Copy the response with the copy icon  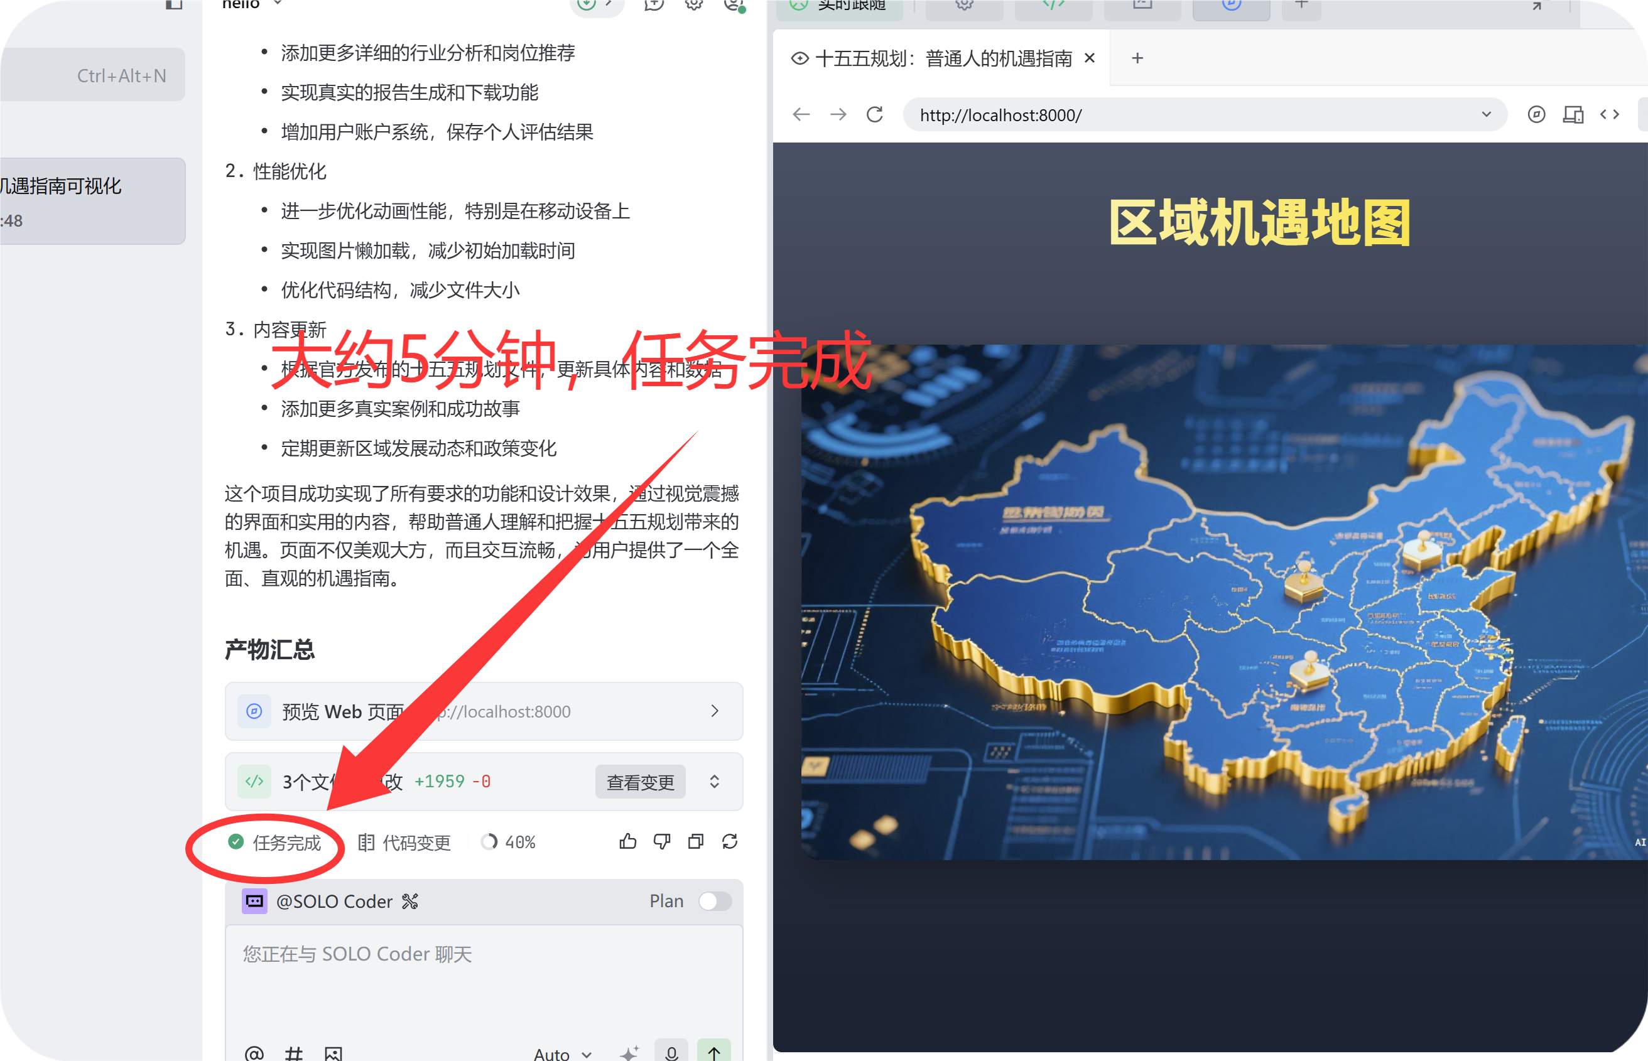pos(695,841)
